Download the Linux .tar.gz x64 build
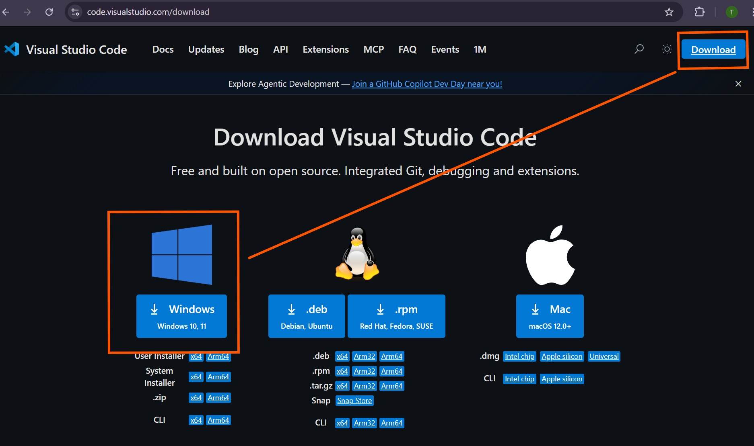Viewport: 754px width, 446px height. pos(342,386)
